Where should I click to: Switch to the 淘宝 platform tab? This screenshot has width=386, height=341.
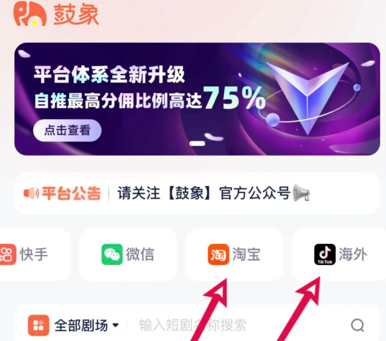click(x=234, y=254)
